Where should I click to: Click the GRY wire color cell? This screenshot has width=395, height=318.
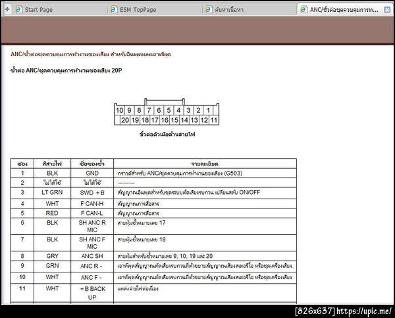coord(52,256)
